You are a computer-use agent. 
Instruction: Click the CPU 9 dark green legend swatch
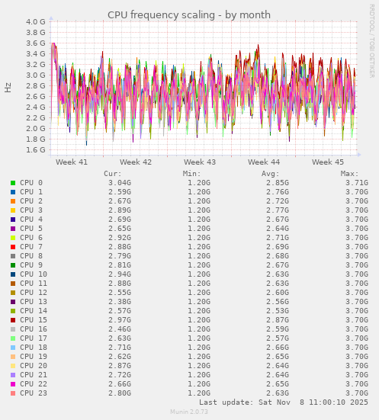click(13, 265)
